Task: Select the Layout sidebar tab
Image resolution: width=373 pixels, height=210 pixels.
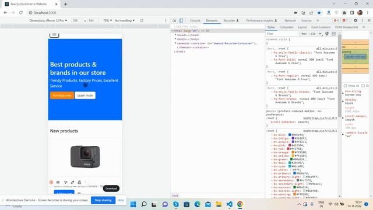Action: click(302, 27)
